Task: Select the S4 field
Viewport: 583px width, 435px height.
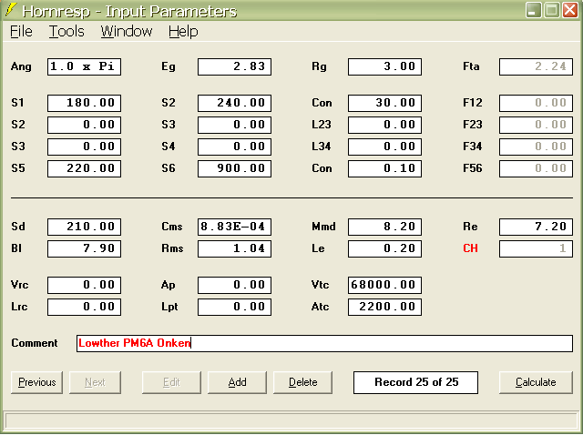Action: [x=235, y=147]
